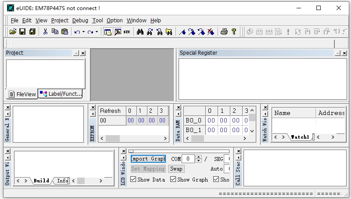351x199 pixels.
Task: Toggle a bookmark with the blue flag
Action: 182,32
